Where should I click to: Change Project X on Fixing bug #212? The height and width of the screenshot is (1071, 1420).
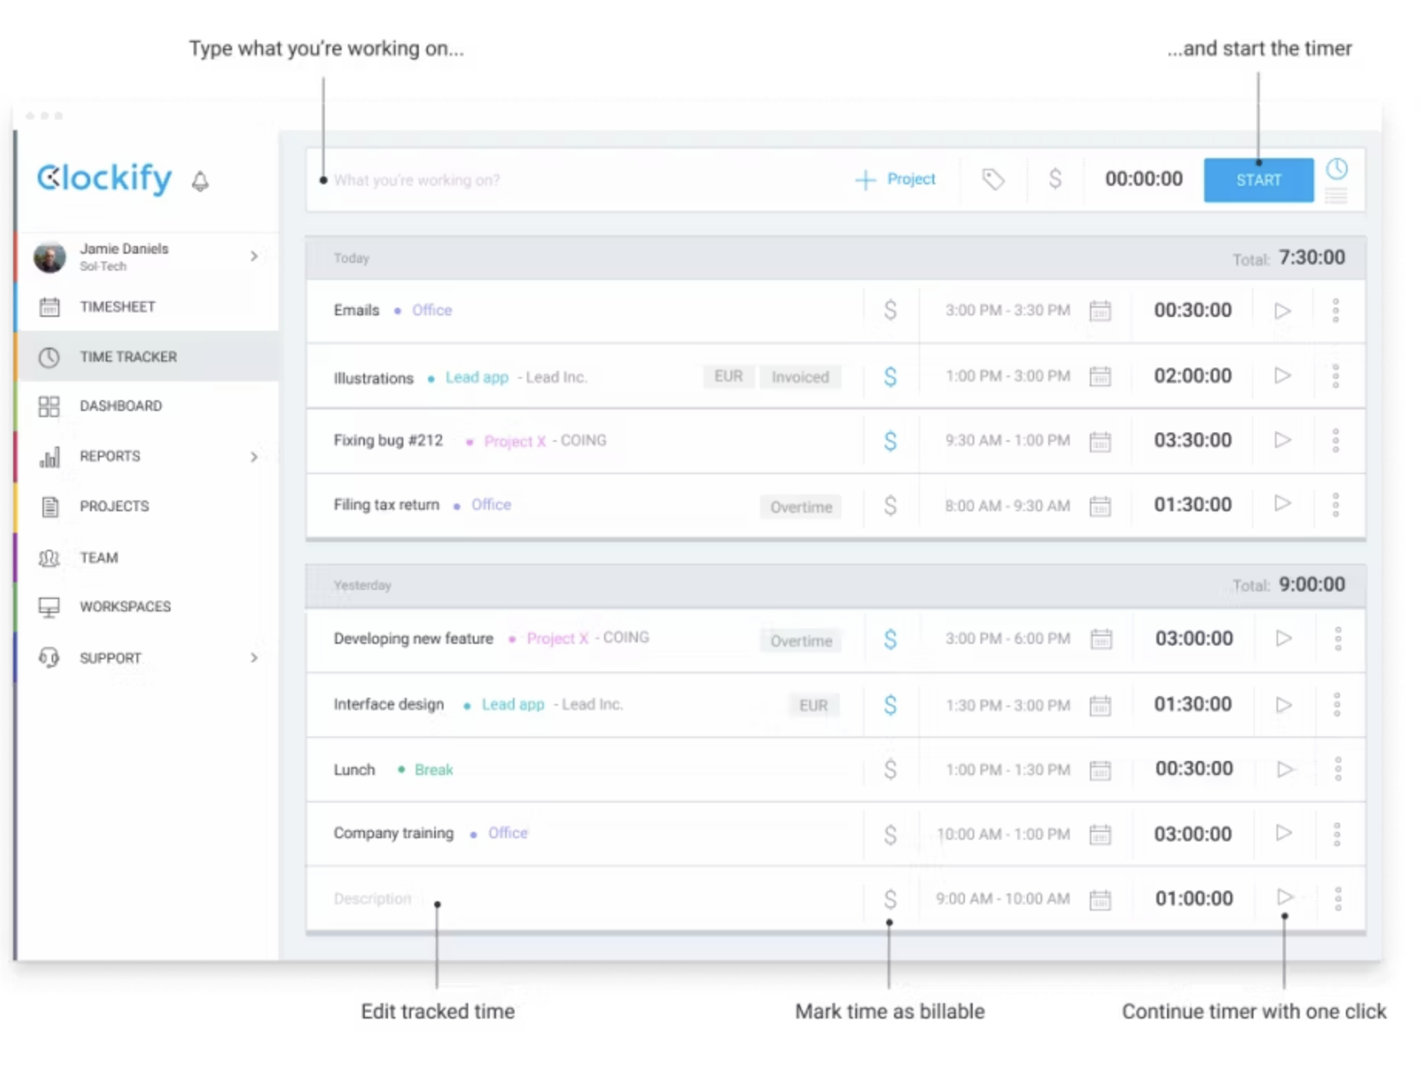pos(514,441)
